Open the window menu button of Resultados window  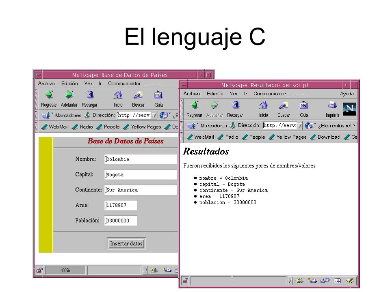coord(184,85)
